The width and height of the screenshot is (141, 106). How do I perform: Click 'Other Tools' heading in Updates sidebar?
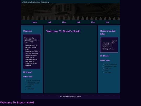pyautogui.click(x=28, y=77)
